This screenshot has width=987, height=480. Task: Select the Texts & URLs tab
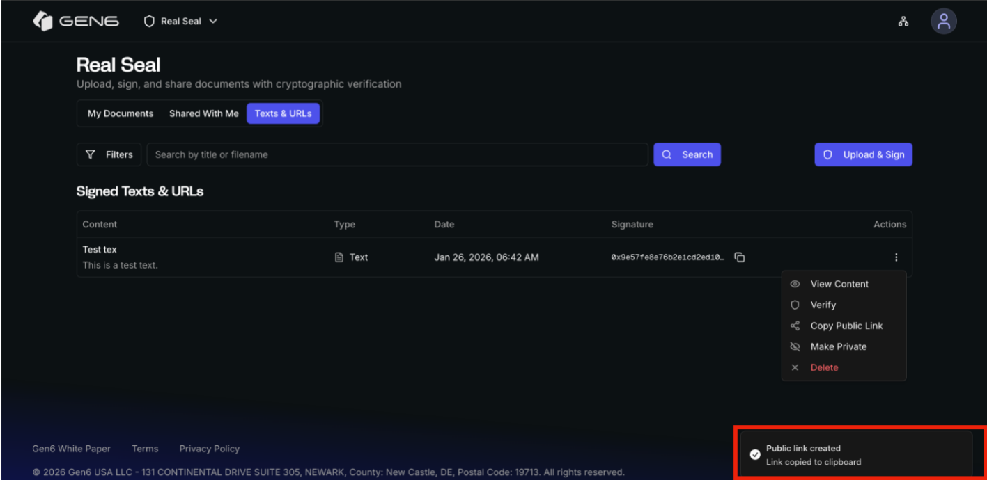(283, 113)
